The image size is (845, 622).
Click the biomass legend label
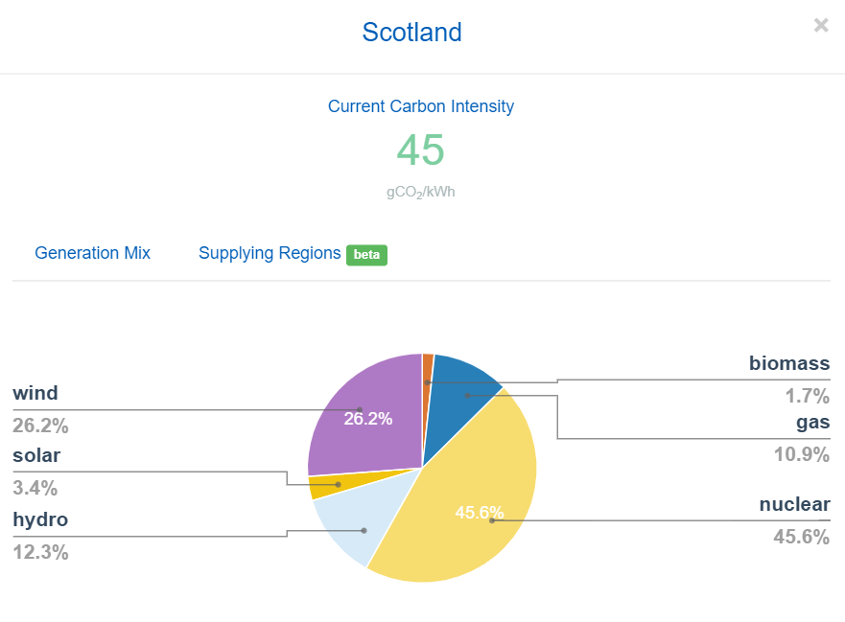(x=789, y=363)
